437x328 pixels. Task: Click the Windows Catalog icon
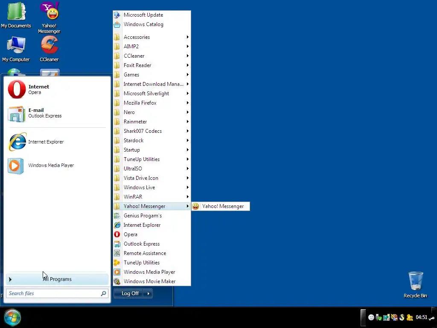117,24
